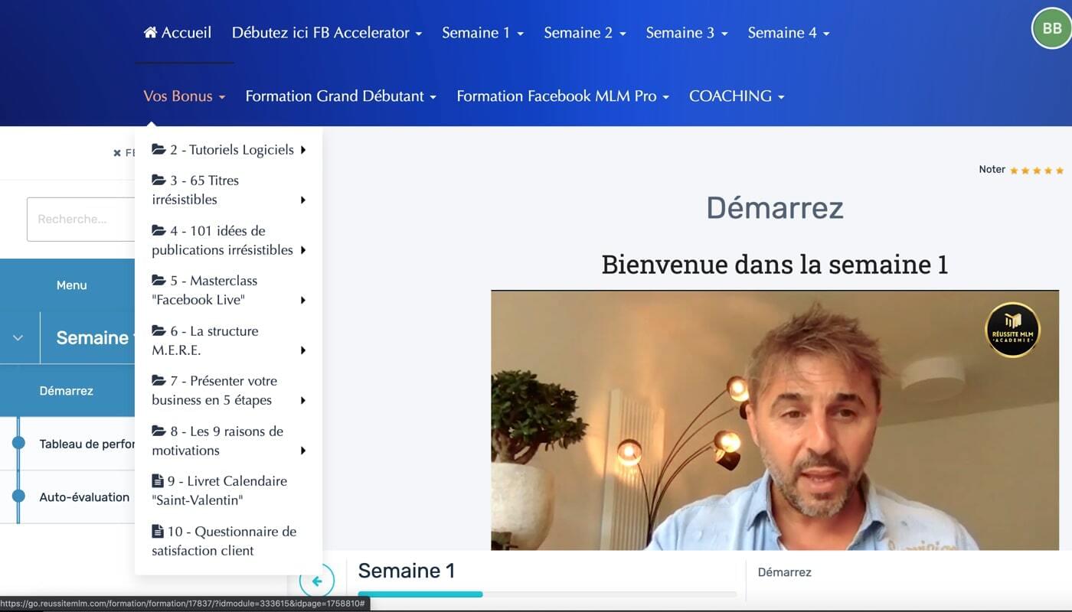
Task: Open 6 - La structure M.E.R.E. item
Action: [x=228, y=340]
